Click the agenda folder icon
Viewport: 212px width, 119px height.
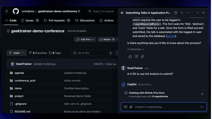[x=11, y=73]
